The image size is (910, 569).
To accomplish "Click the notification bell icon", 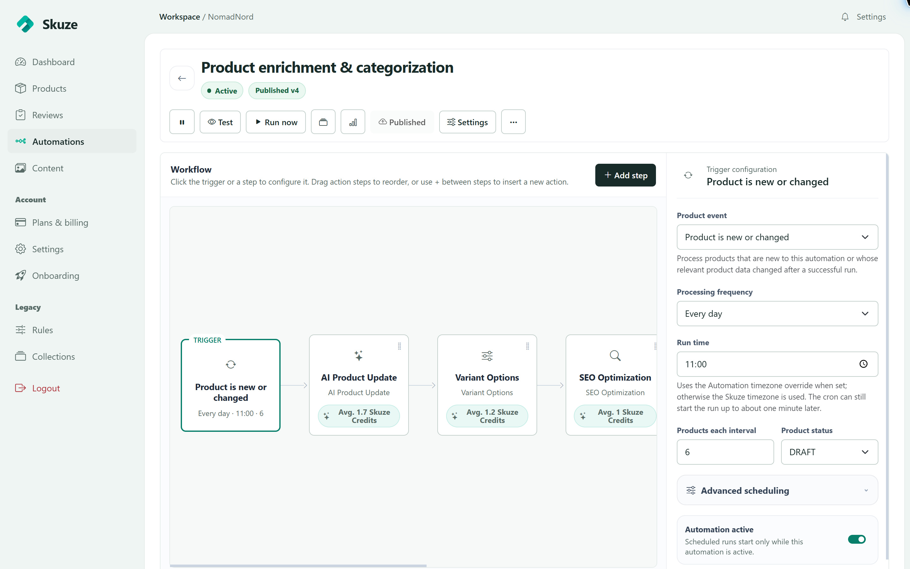I will [845, 17].
